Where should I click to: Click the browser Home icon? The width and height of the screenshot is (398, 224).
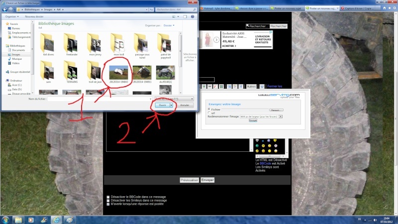[x=384, y=8]
